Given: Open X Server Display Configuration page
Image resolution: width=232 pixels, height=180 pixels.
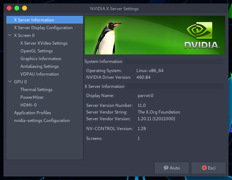Looking at the screenshot, I should tap(43, 28).
